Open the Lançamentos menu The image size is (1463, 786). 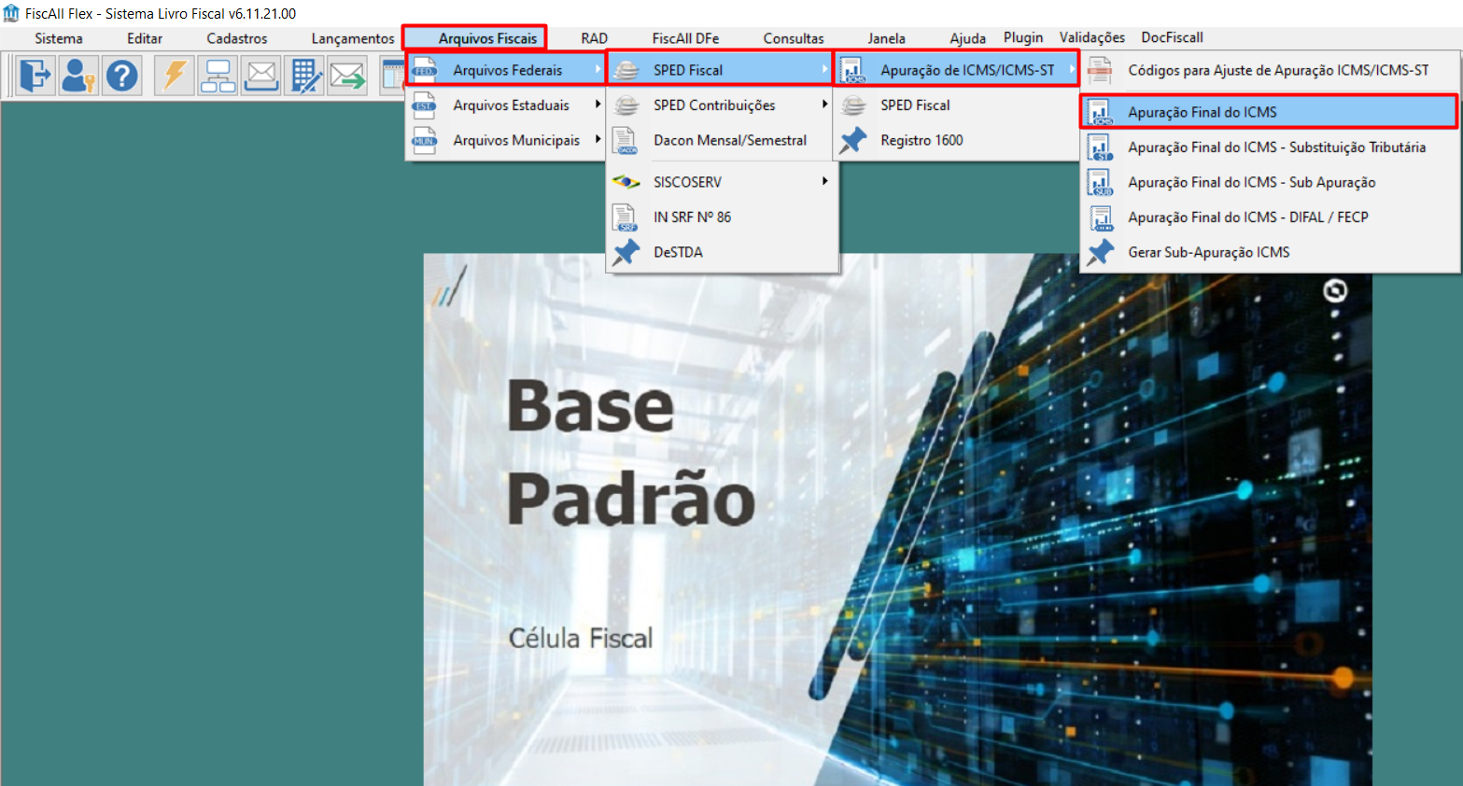353,38
